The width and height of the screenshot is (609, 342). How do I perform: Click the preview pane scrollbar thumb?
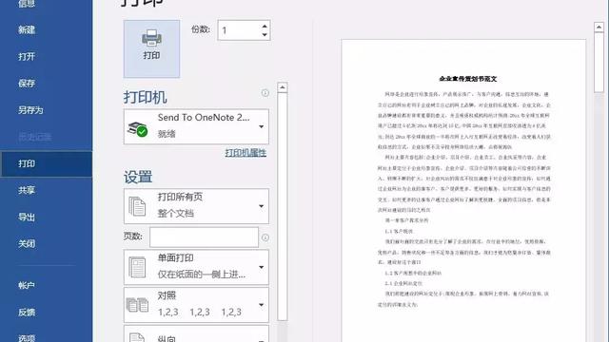pos(599,63)
